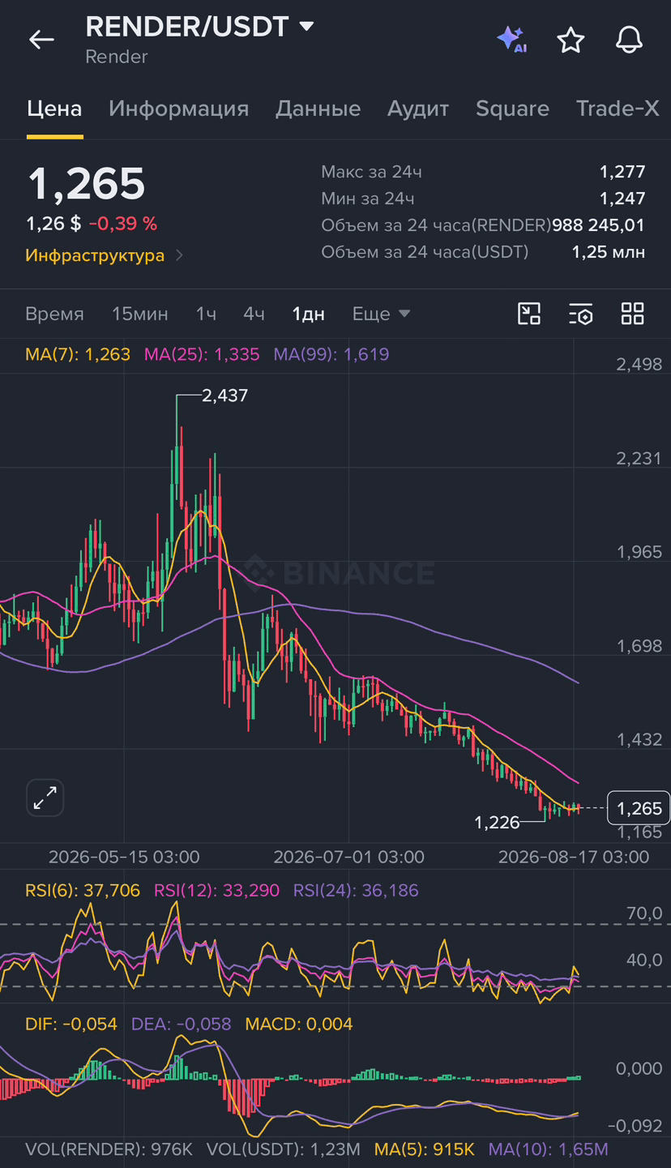The height and width of the screenshot is (1168, 671).
Task: Tap the DIF: -0,054 label
Action: pyautogui.click(x=71, y=1025)
